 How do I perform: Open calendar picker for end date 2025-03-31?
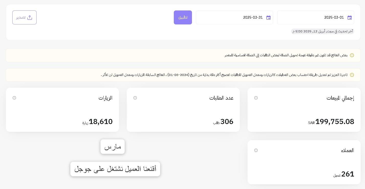coord(269,18)
